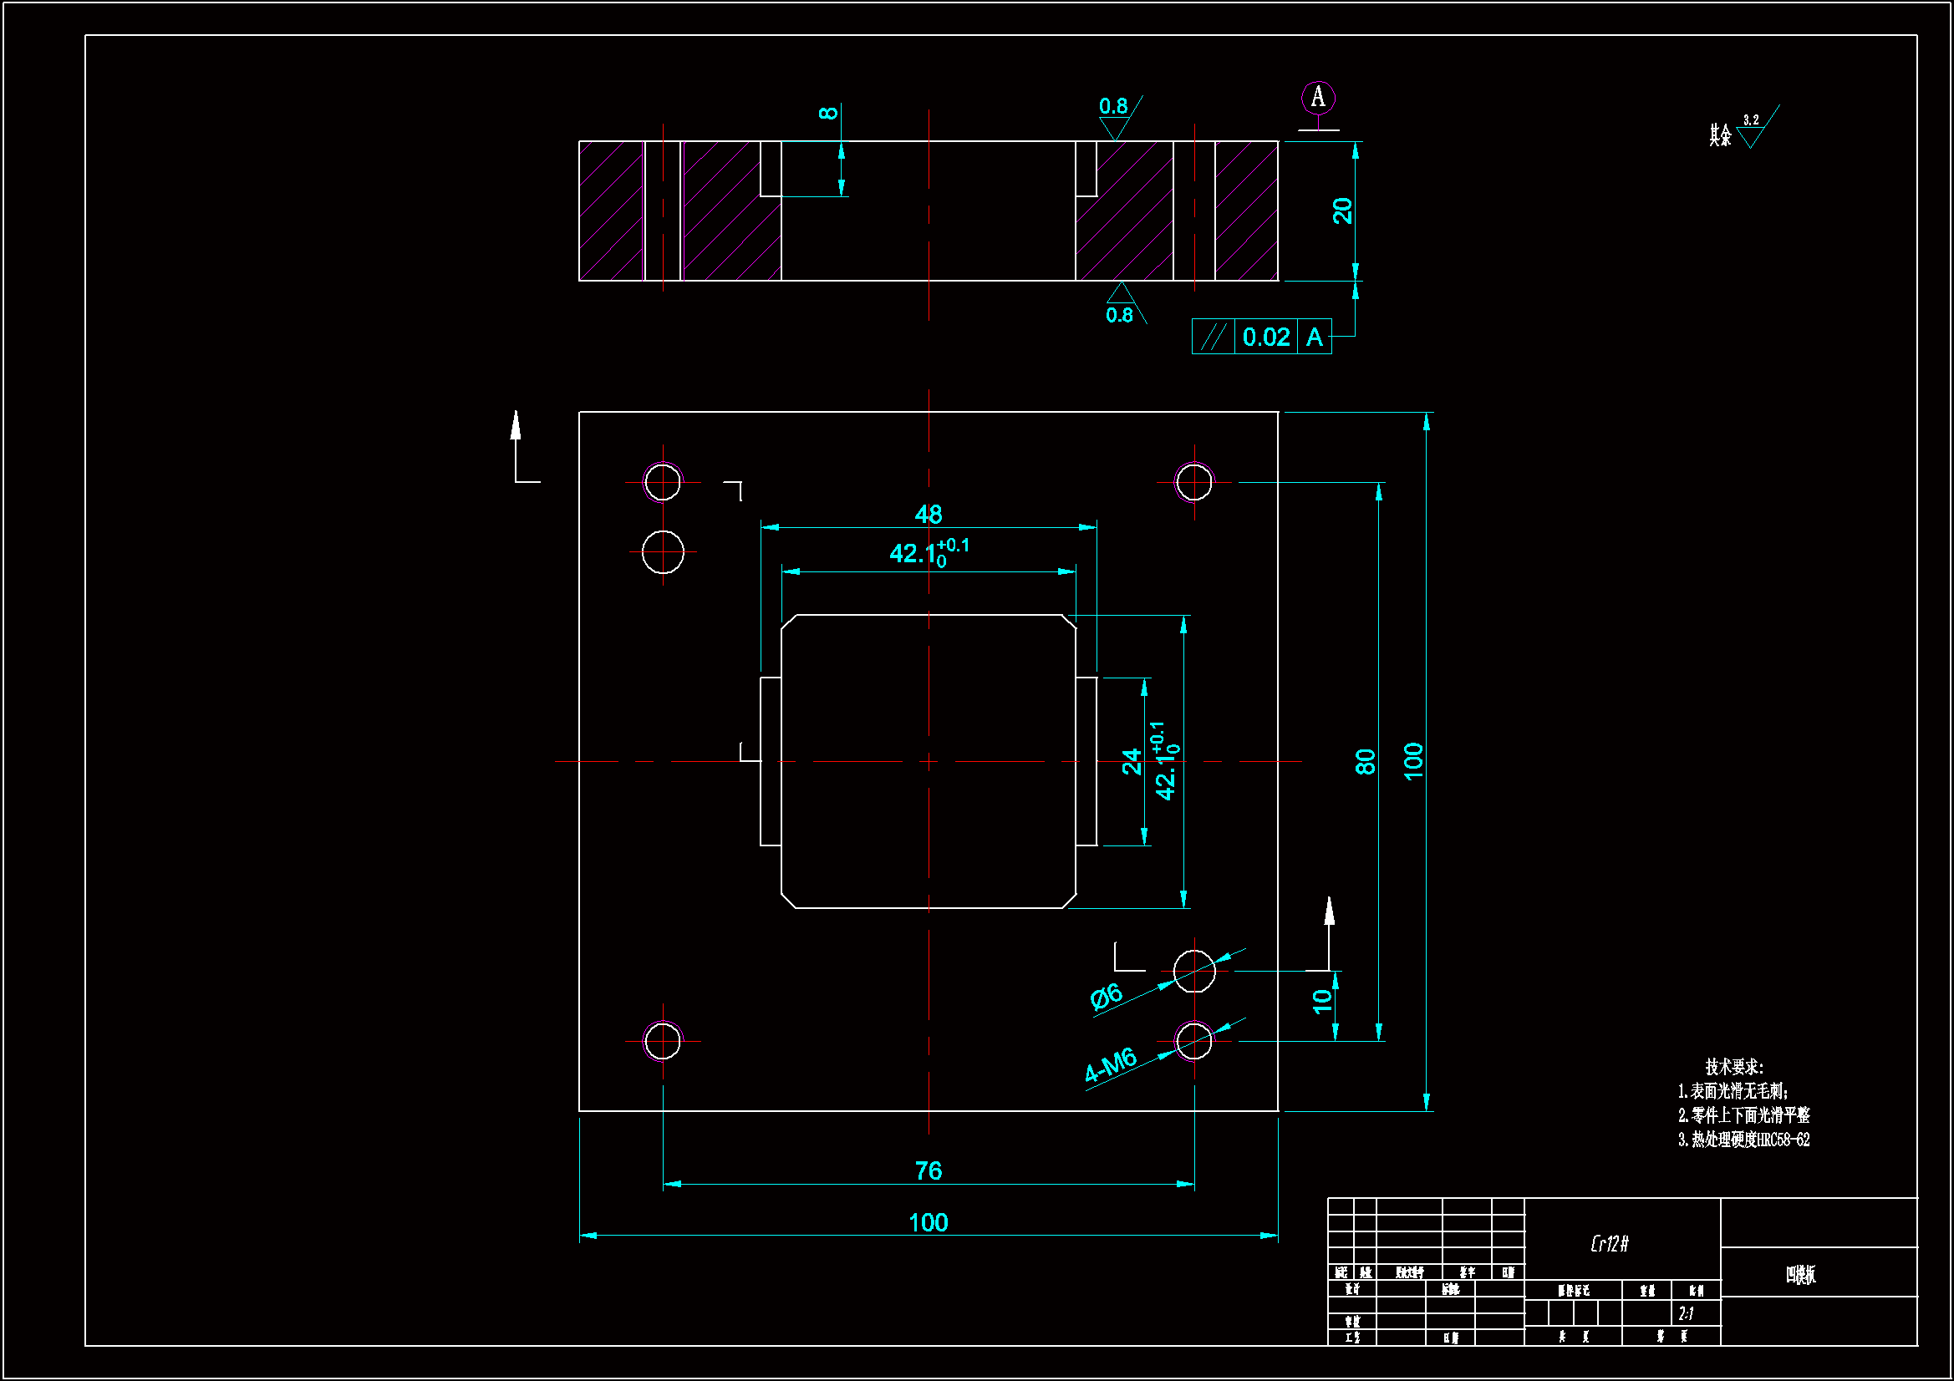The height and width of the screenshot is (1381, 1954).
Task: Select the 48 width dimension text
Action: tap(928, 514)
